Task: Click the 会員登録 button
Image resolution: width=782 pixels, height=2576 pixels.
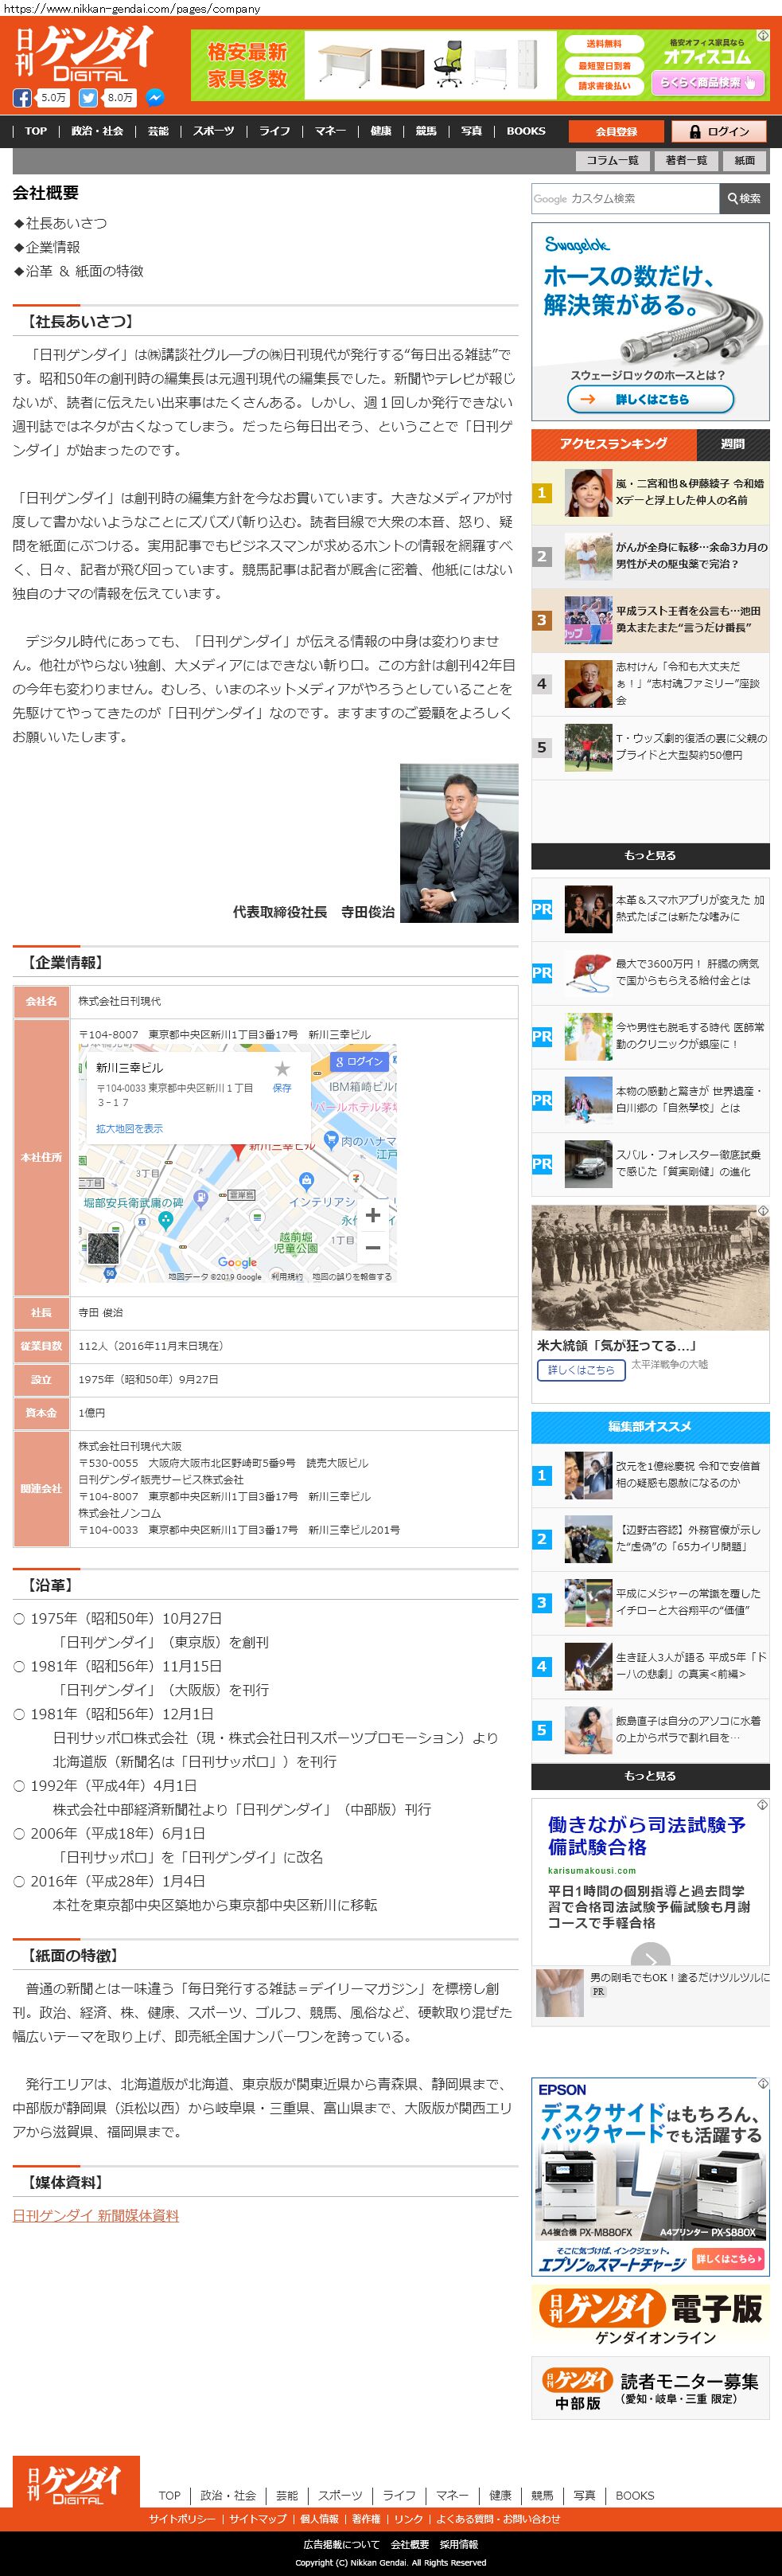Action: point(617,131)
